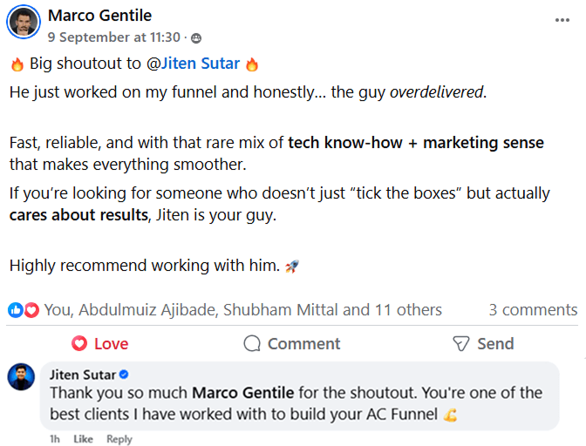Toggle the Love reaction button
The width and height of the screenshot is (586, 446).
pos(99,343)
